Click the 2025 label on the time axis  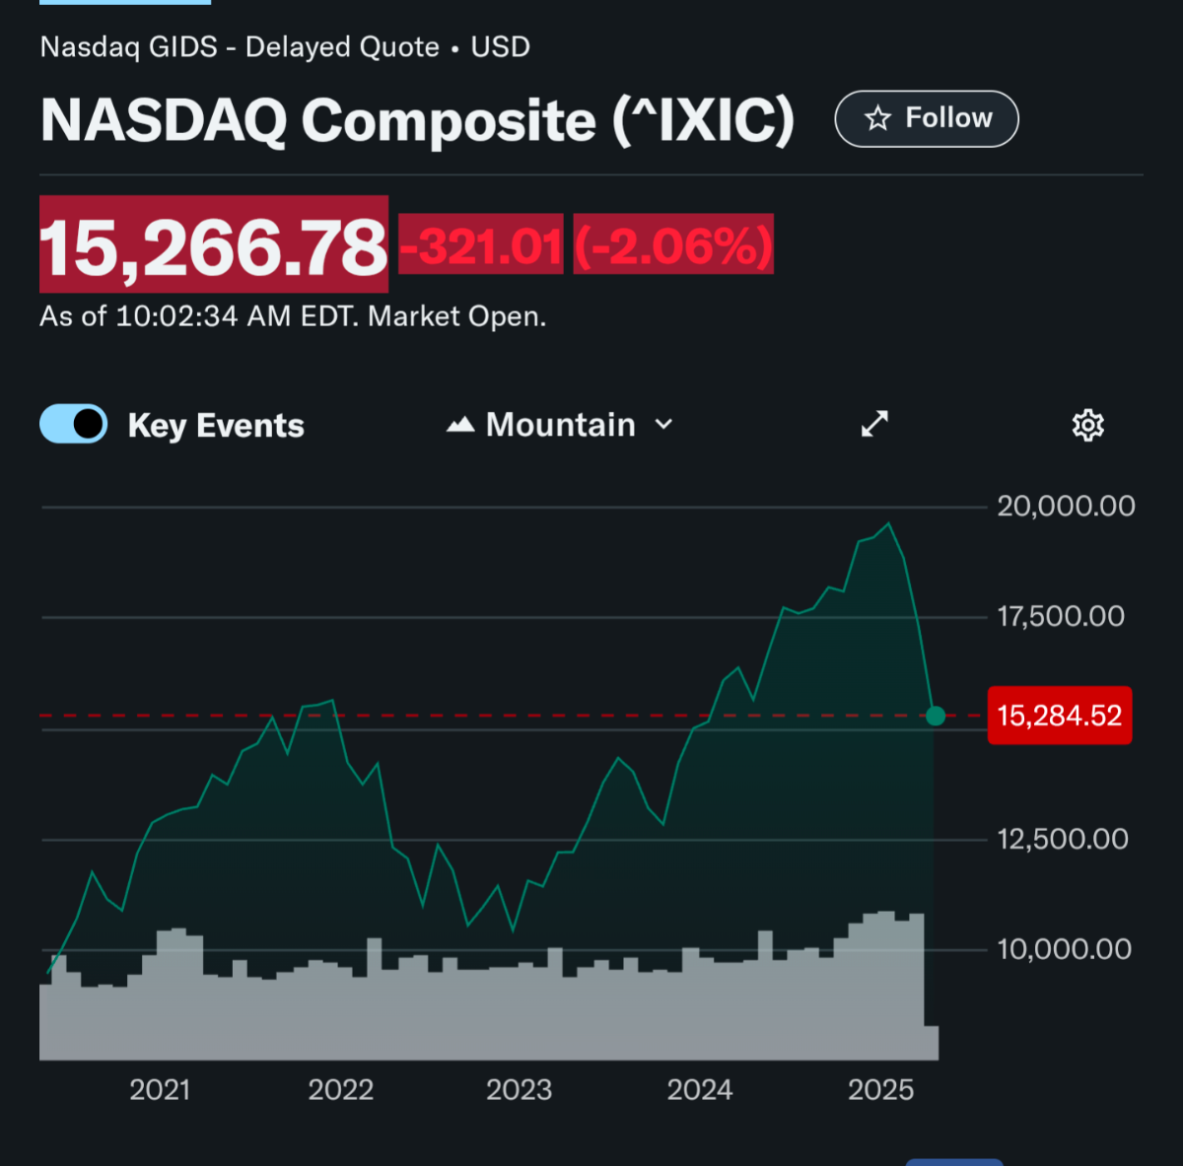(880, 1090)
